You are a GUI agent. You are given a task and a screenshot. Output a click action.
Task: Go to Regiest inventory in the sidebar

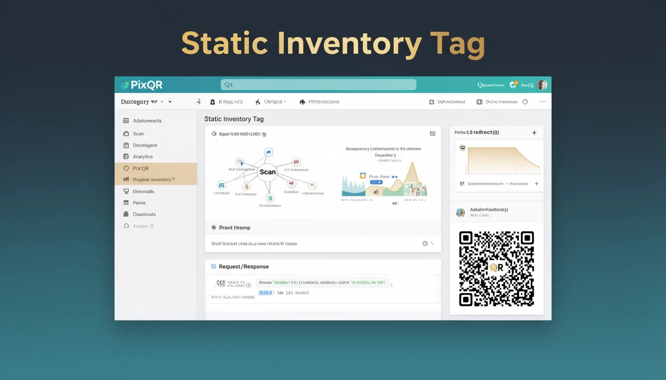(x=156, y=180)
